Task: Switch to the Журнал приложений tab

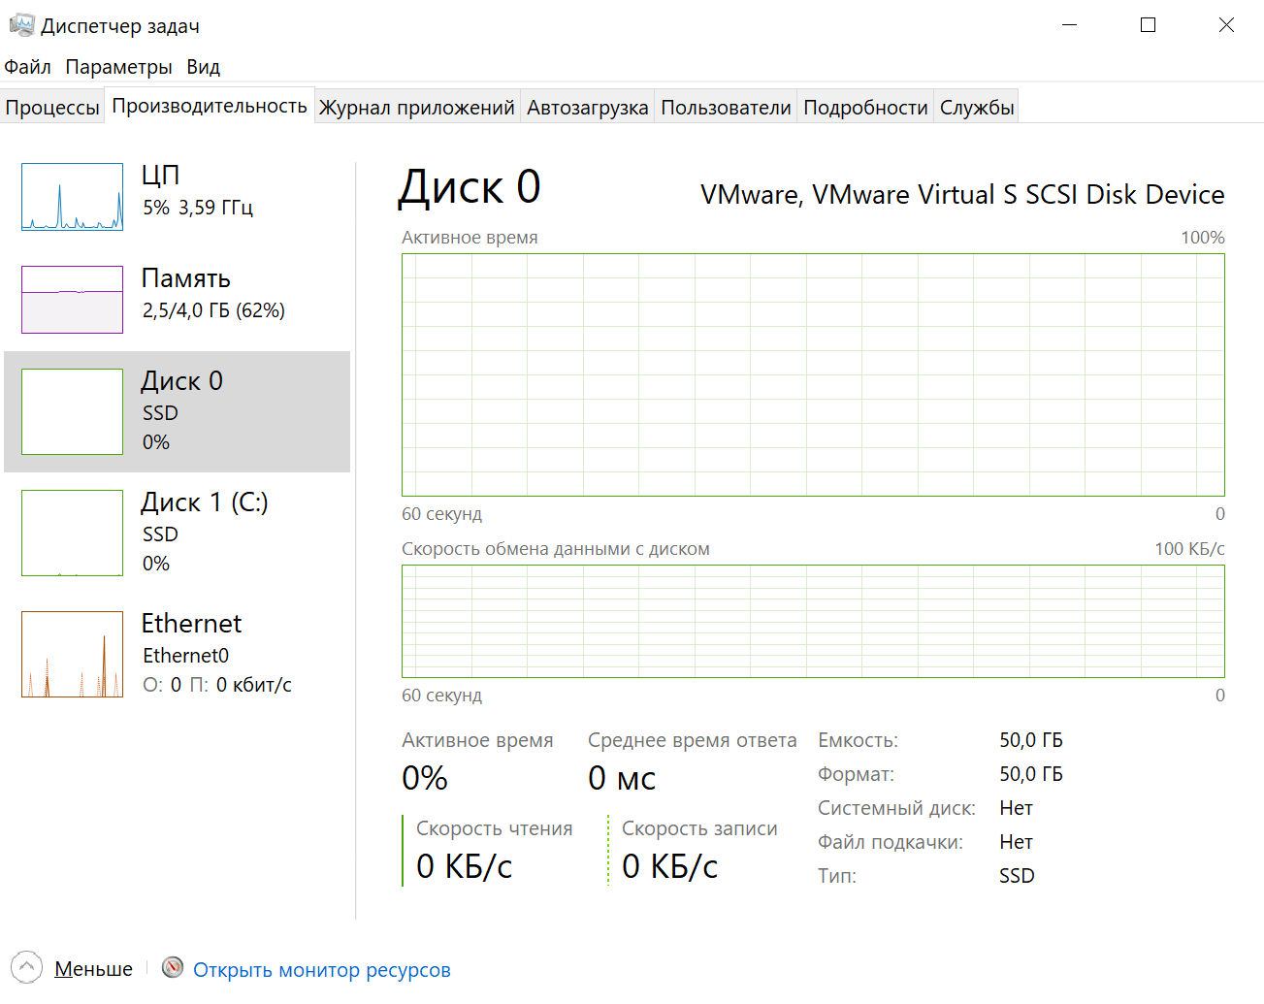Action: pyautogui.click(x=416, y=108)
